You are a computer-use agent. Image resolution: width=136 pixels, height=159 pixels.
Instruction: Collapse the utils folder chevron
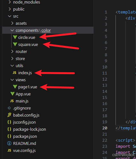12,66
